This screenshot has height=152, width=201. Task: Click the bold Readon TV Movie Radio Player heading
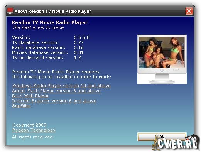click(50, 22)
